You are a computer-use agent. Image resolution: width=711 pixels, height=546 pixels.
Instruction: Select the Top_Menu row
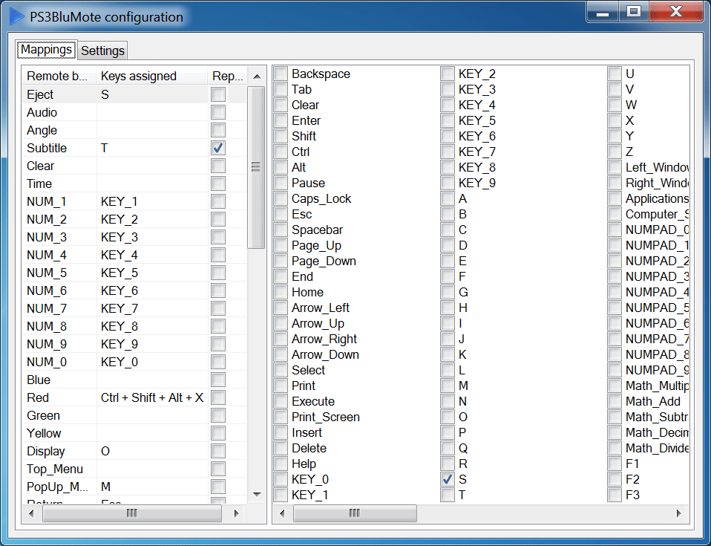click(x=134, y=469)
